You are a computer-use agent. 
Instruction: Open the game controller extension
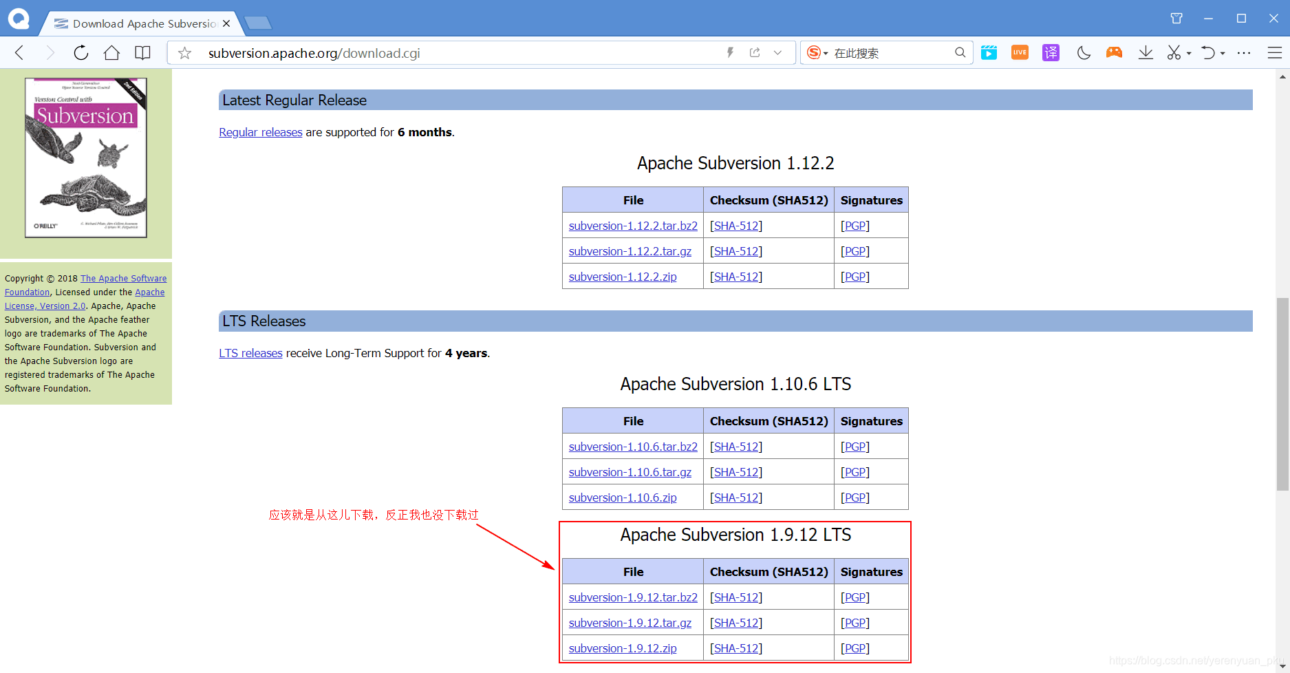(x=1114, y=52)
